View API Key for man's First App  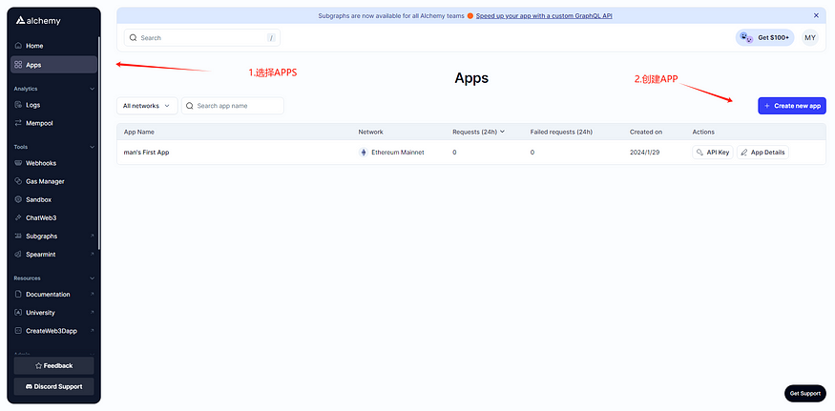[x=713, y=153]
